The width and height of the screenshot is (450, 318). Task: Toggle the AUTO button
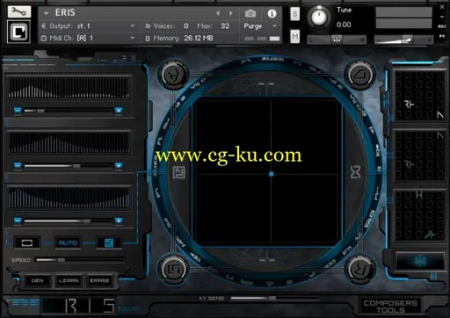click(x=68, y=242)
